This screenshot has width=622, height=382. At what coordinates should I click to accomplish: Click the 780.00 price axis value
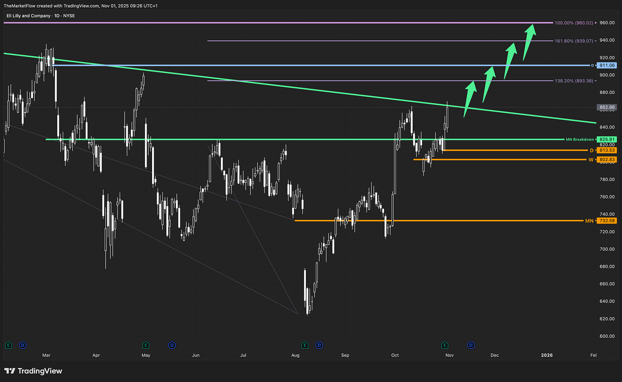tap(607, 179)
